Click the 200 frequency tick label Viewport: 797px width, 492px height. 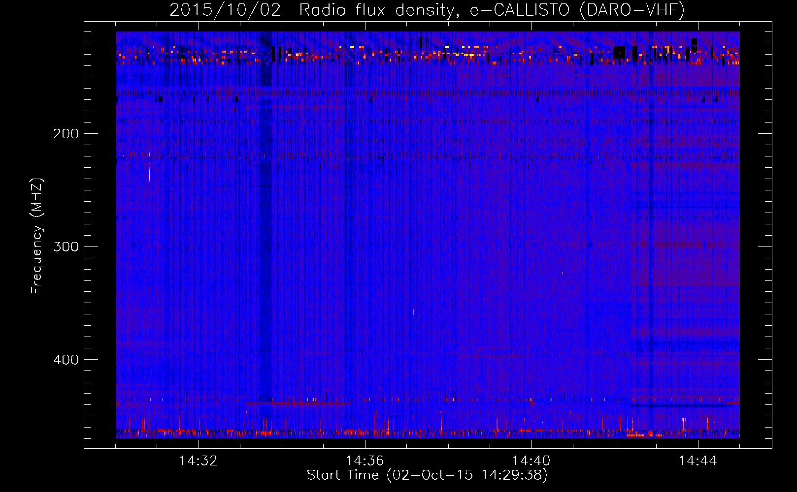tap(66, 134)
